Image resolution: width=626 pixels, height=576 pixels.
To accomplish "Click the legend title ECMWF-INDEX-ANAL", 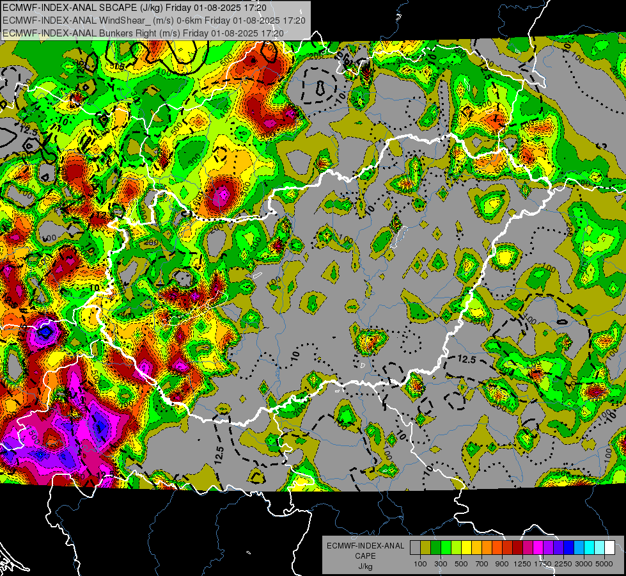I will pos(365,546).
